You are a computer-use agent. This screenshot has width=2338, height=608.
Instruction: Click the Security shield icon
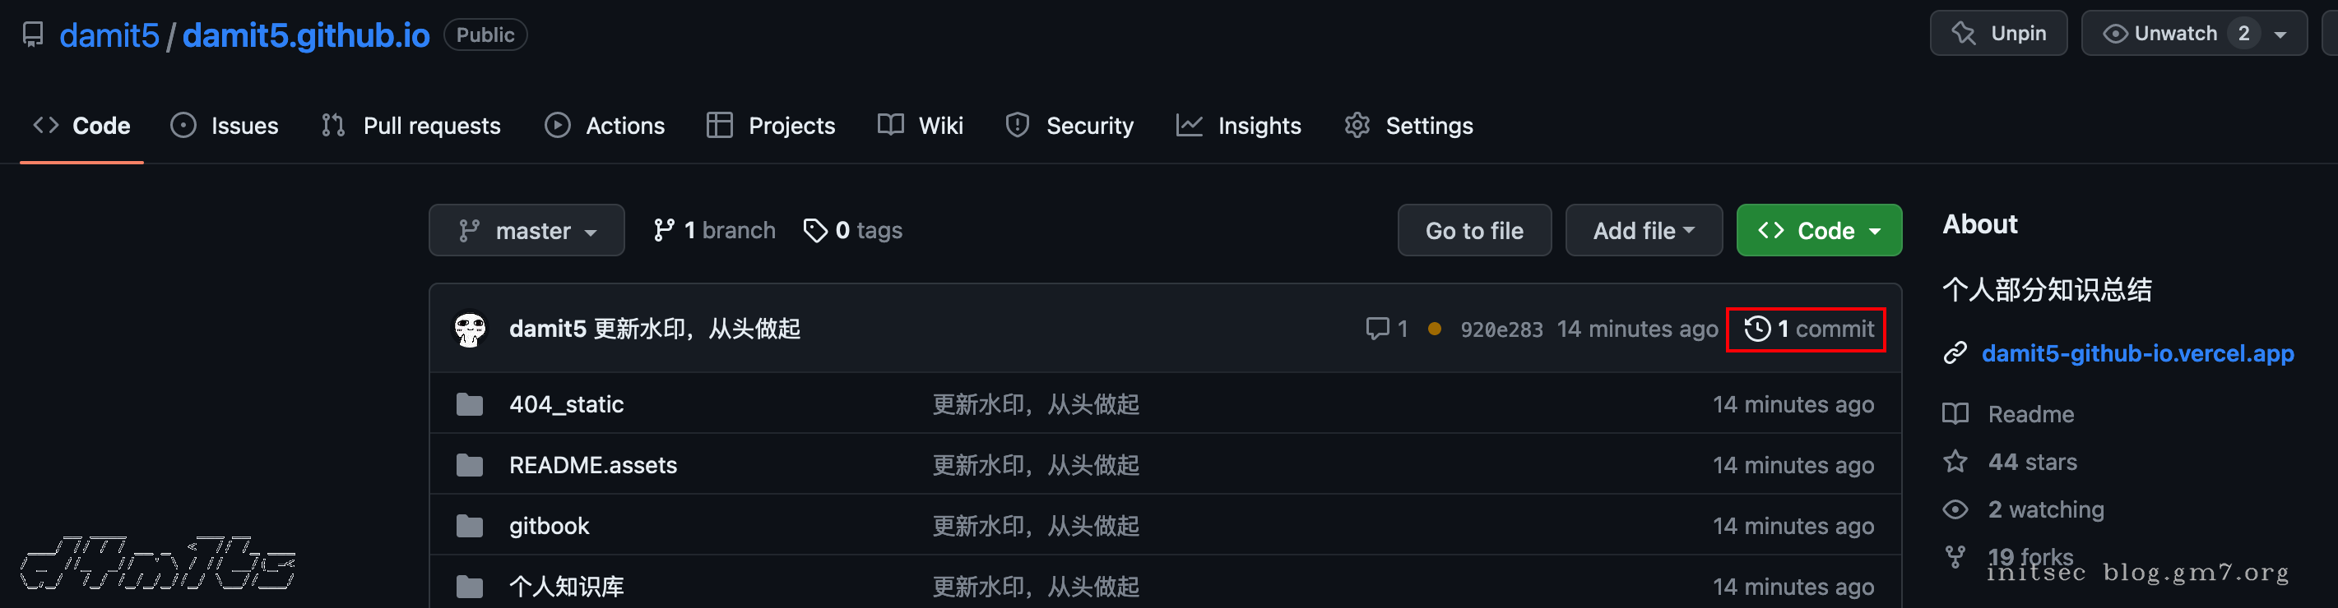click(x=1017, y=125)
